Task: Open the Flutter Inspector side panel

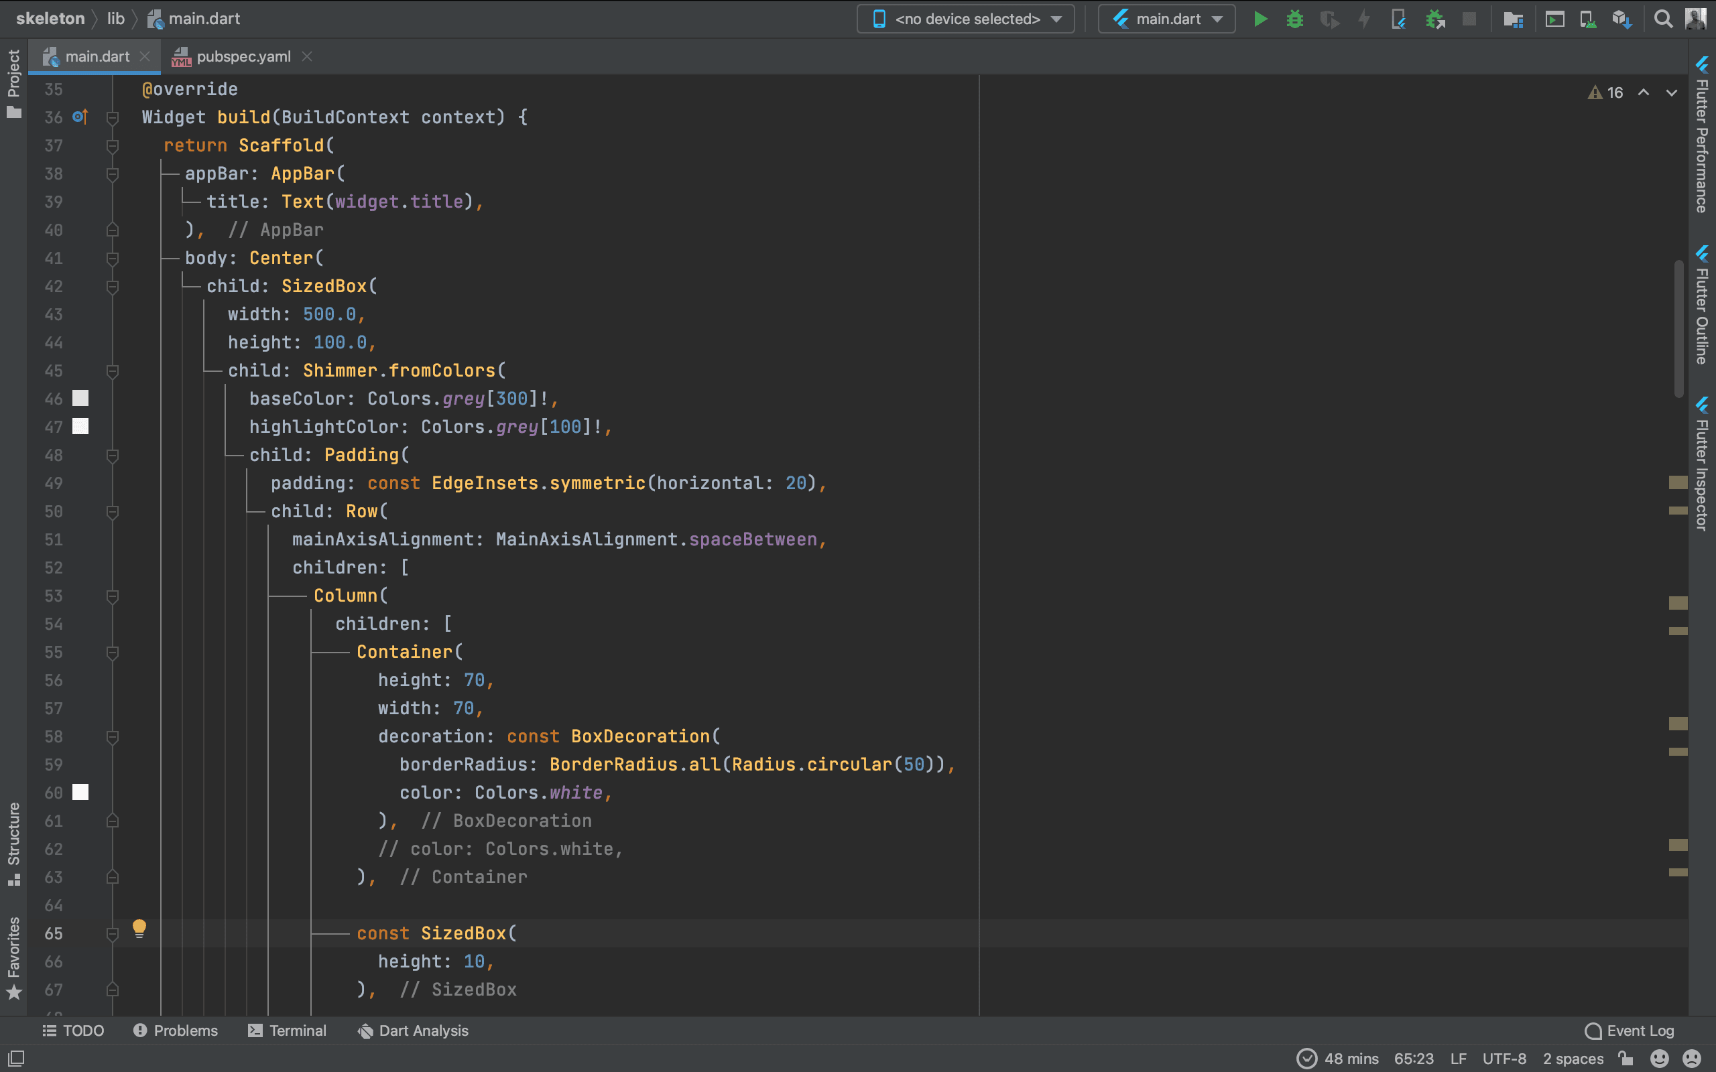Action: tap(1702, 464)
